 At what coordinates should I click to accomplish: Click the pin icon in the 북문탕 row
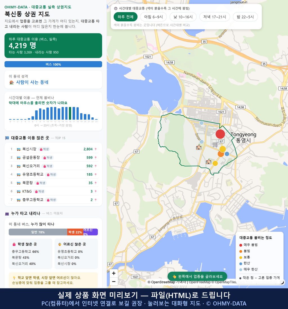coord(96,183)
